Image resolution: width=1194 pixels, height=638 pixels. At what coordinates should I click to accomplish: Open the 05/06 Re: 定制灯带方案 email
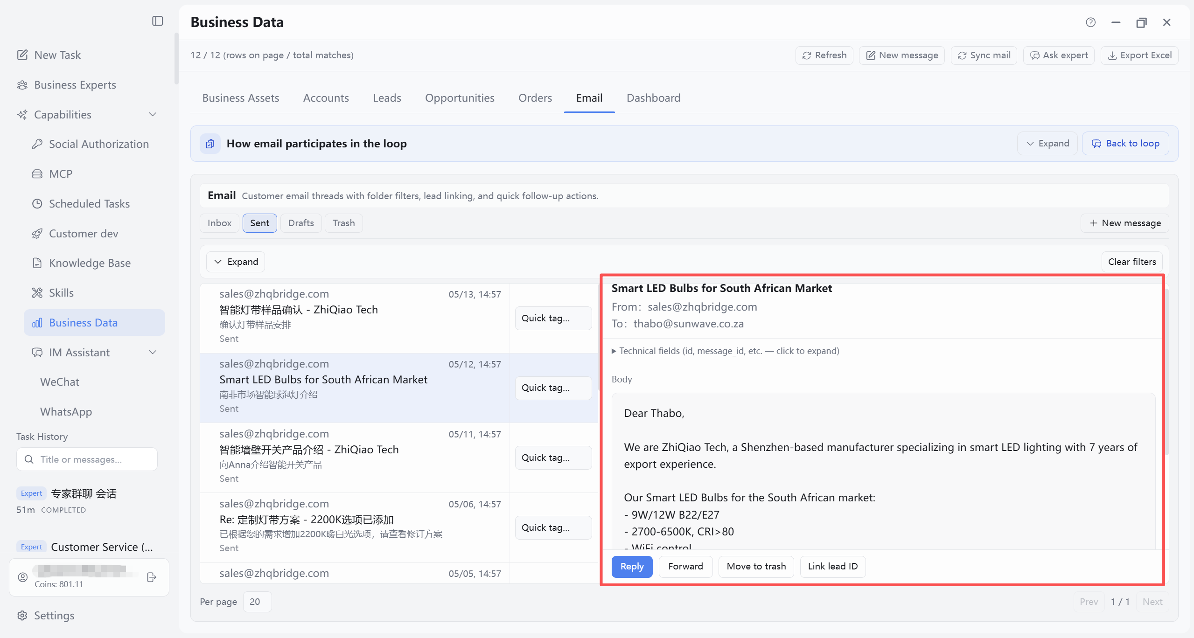tap(355, 528)
